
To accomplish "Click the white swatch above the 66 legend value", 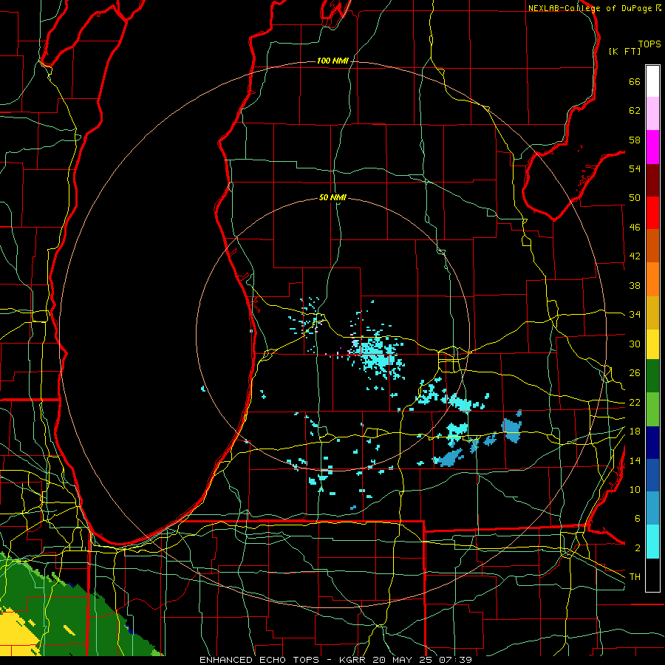I will 652,81.
